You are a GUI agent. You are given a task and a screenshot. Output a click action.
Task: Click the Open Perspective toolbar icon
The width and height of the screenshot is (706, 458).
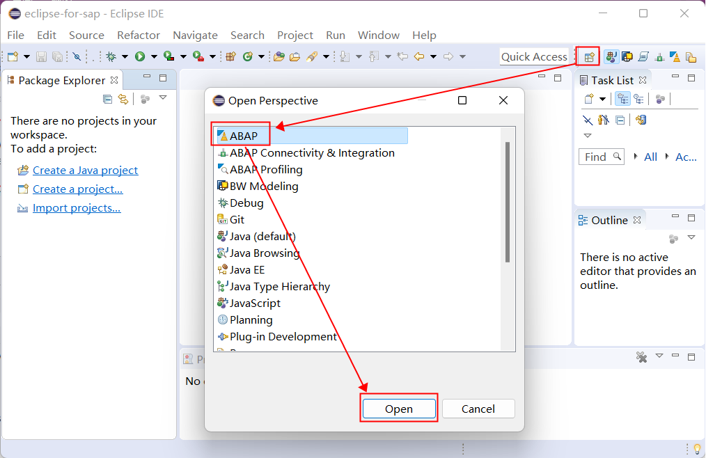pyautogui.click(x=589, y=57)
